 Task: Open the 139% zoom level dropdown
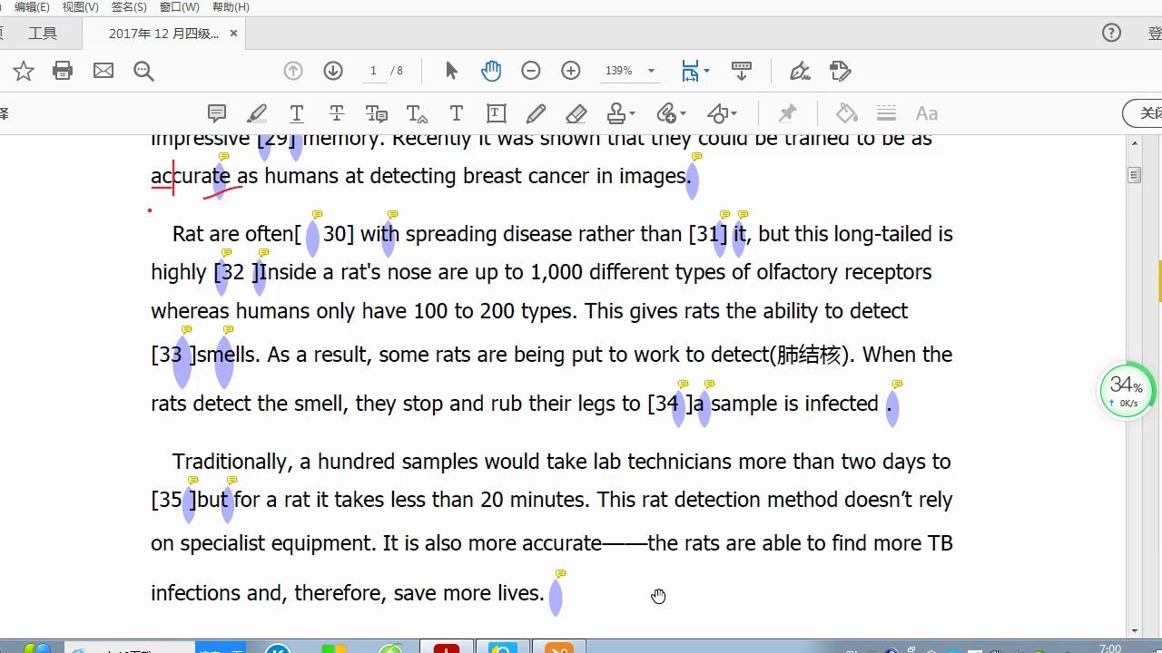[x=651, y=71]
